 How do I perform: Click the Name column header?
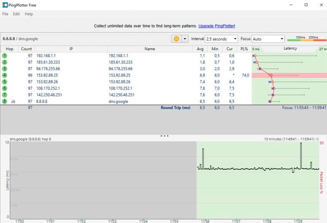150,49
